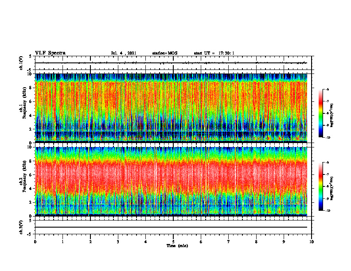Click the time axis tick label "10"

click(x=312, y=242)
